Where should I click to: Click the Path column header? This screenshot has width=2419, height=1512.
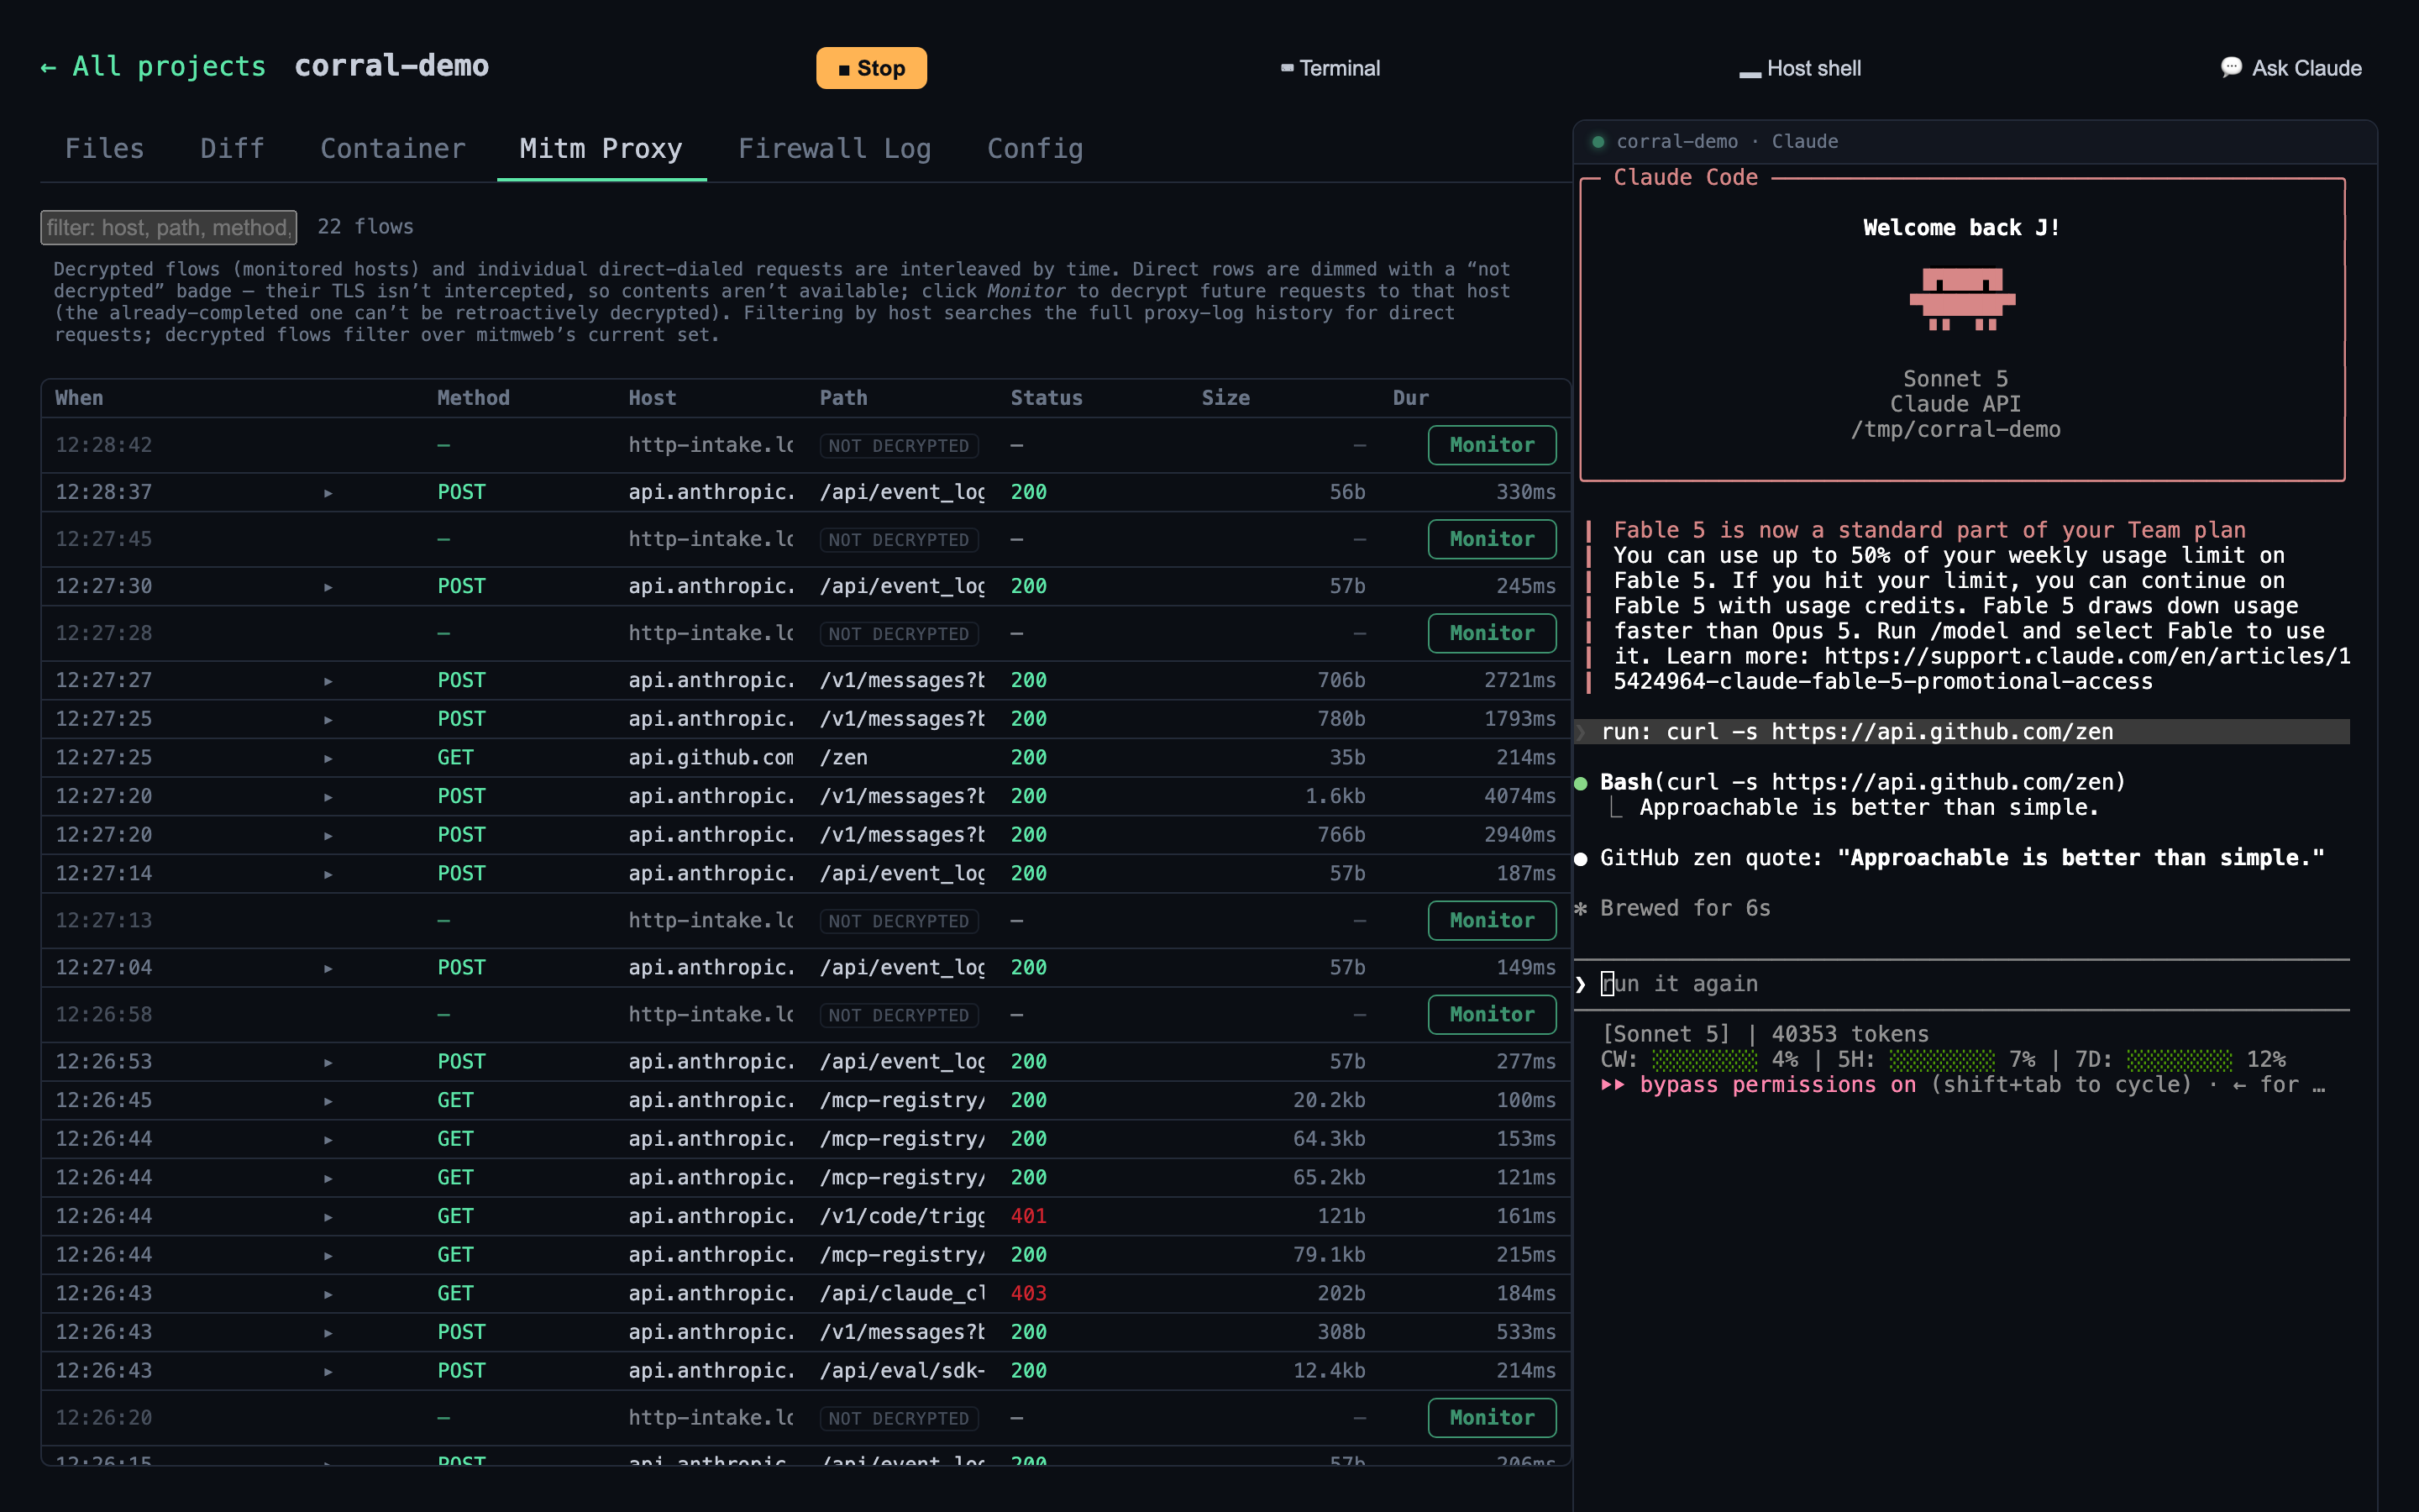point(843,398)
